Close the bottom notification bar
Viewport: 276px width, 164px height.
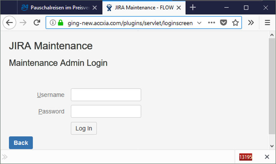(267, 157)
